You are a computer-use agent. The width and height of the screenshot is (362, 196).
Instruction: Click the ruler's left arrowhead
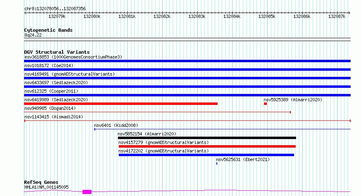[25, 13]
